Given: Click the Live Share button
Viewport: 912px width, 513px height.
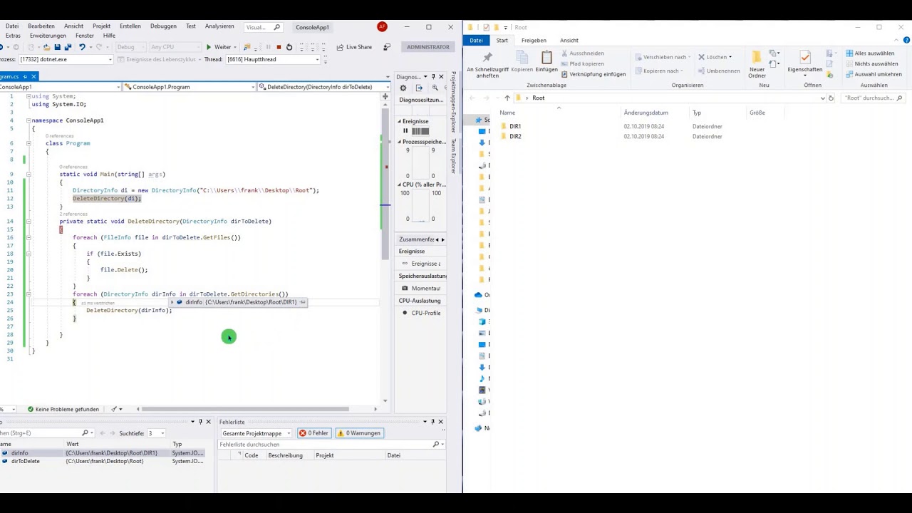Looking at the screenshot, I should click(355, 47).
